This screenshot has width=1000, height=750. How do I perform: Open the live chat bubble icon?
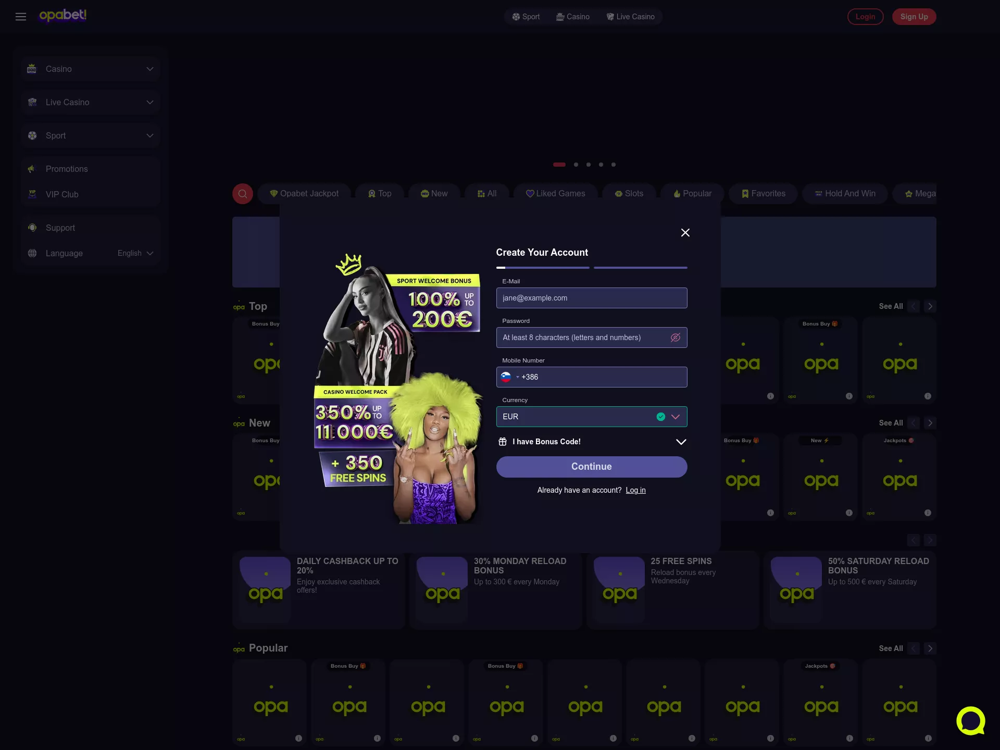coord(971,721)
